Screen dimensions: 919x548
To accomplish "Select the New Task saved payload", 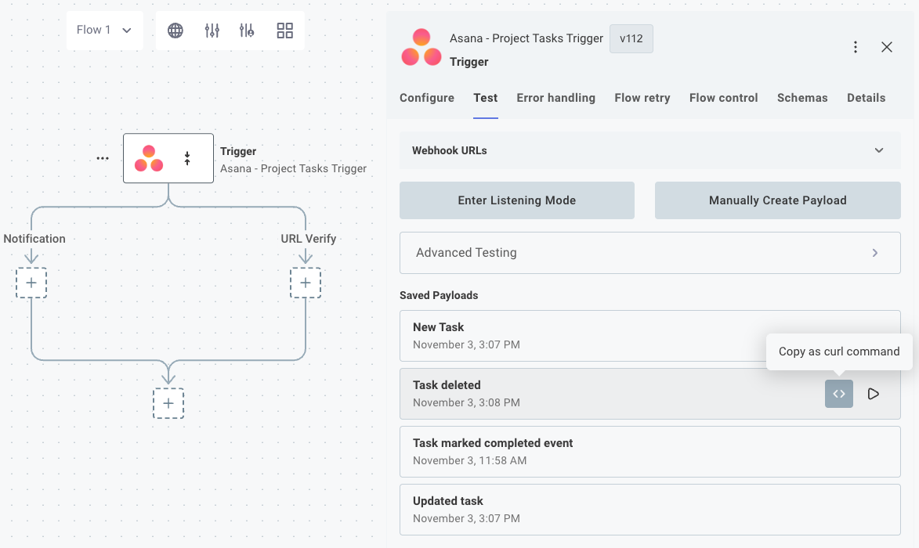I will point(548,335).
